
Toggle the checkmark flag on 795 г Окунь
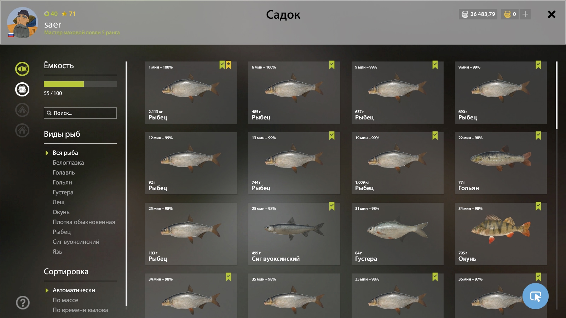point(538,206)
